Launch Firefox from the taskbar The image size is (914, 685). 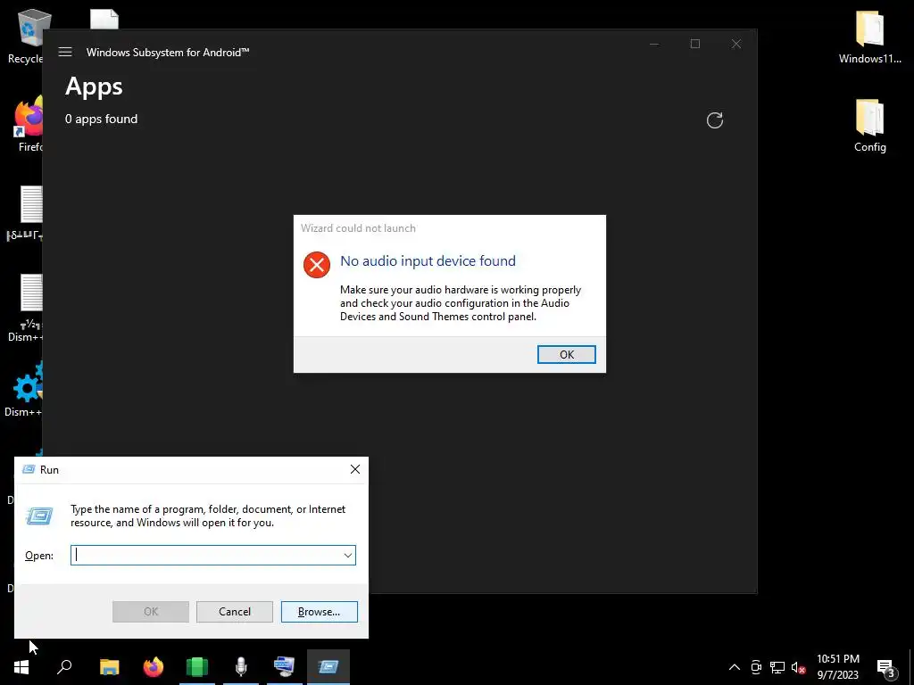click(154, 667)
